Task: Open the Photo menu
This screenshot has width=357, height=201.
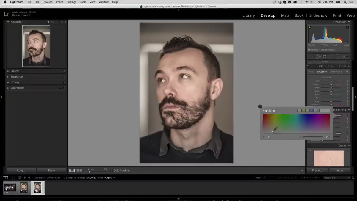Action: click(x=59, y=2)
